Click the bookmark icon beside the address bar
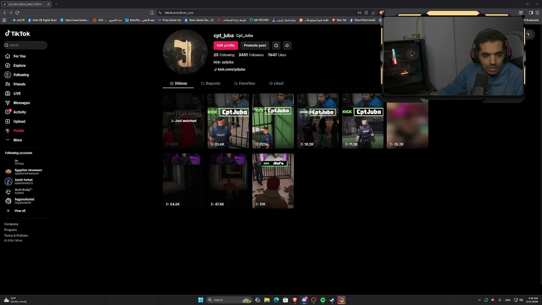Screen dimensions: 542x305 (x=152, y=13)
